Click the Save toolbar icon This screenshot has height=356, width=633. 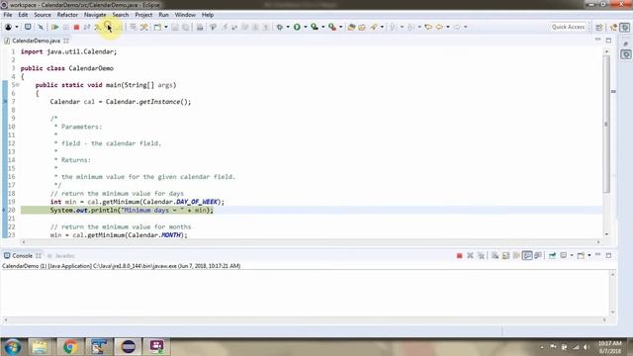click(175, 27)
